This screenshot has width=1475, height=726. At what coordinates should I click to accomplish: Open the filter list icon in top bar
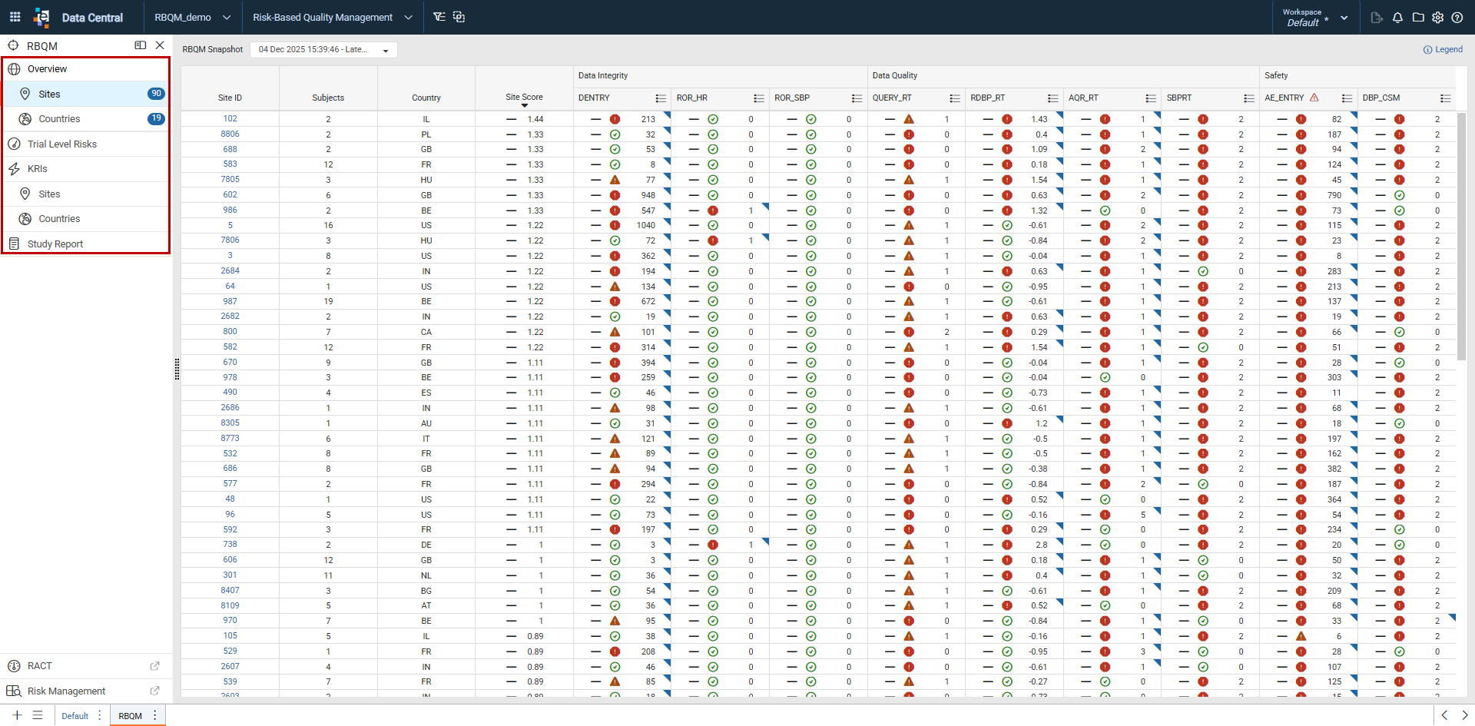pyautogui.click(x=439, y=17)
